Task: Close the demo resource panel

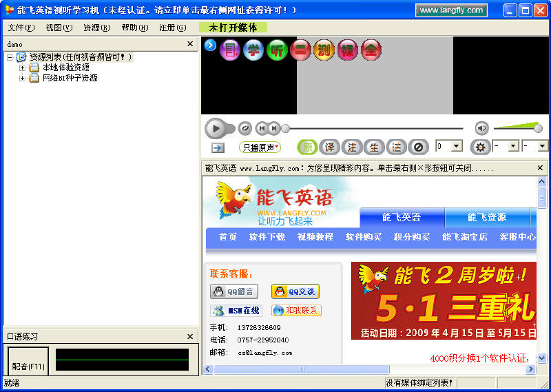Action: pos(190,44)
